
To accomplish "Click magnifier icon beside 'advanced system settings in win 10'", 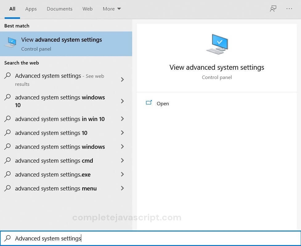I will tap(7, 119).
